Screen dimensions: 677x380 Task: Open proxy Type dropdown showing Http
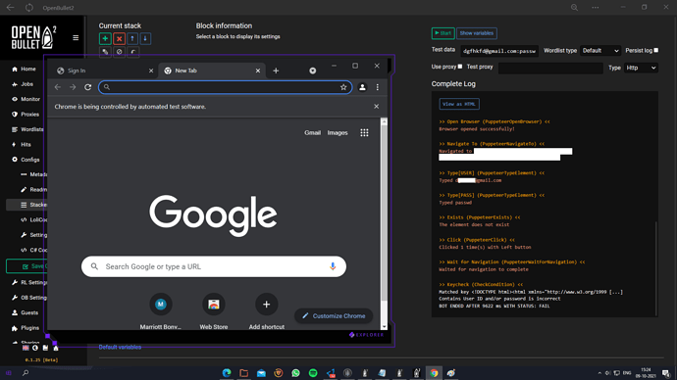tap(641, 68)
